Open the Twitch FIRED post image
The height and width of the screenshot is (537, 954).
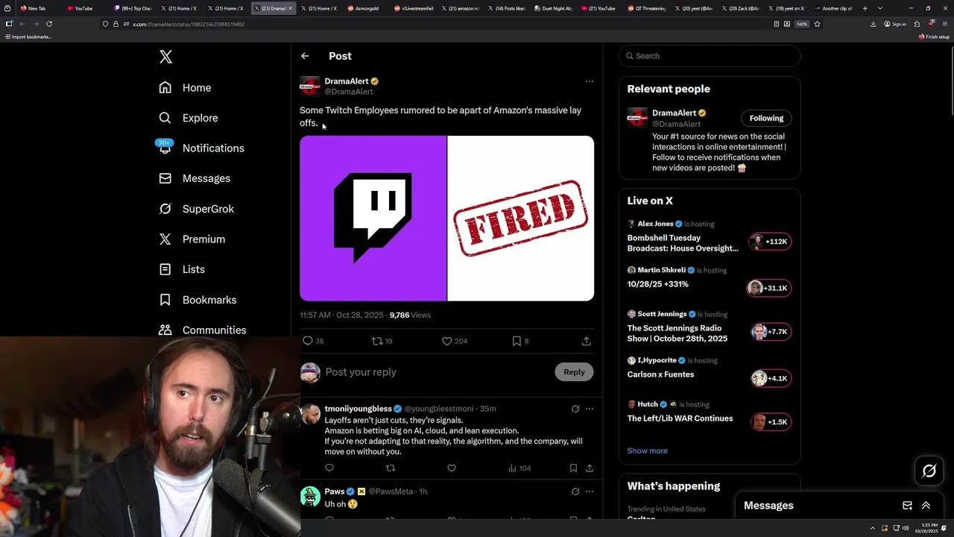[447, 219]
